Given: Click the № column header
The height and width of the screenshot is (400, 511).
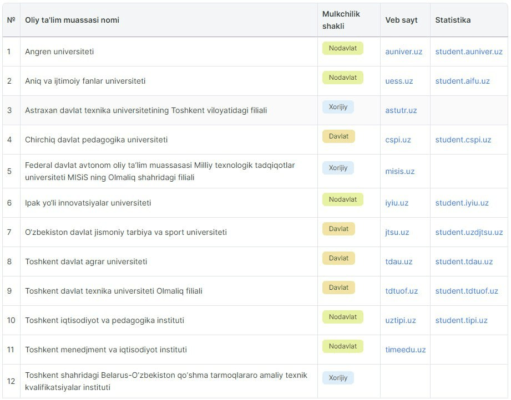Looking at the screenshot, I should 11,20.
